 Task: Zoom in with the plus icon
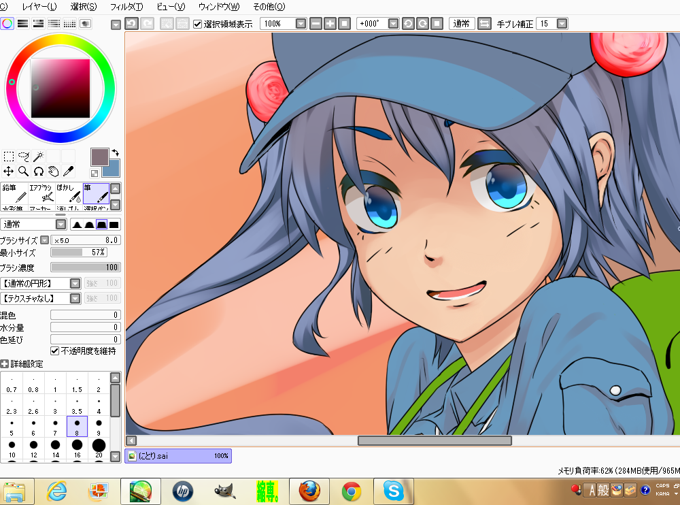[330, 23]
